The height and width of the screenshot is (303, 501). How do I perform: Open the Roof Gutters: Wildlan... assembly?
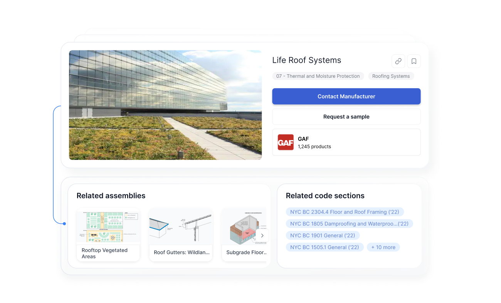180,227
